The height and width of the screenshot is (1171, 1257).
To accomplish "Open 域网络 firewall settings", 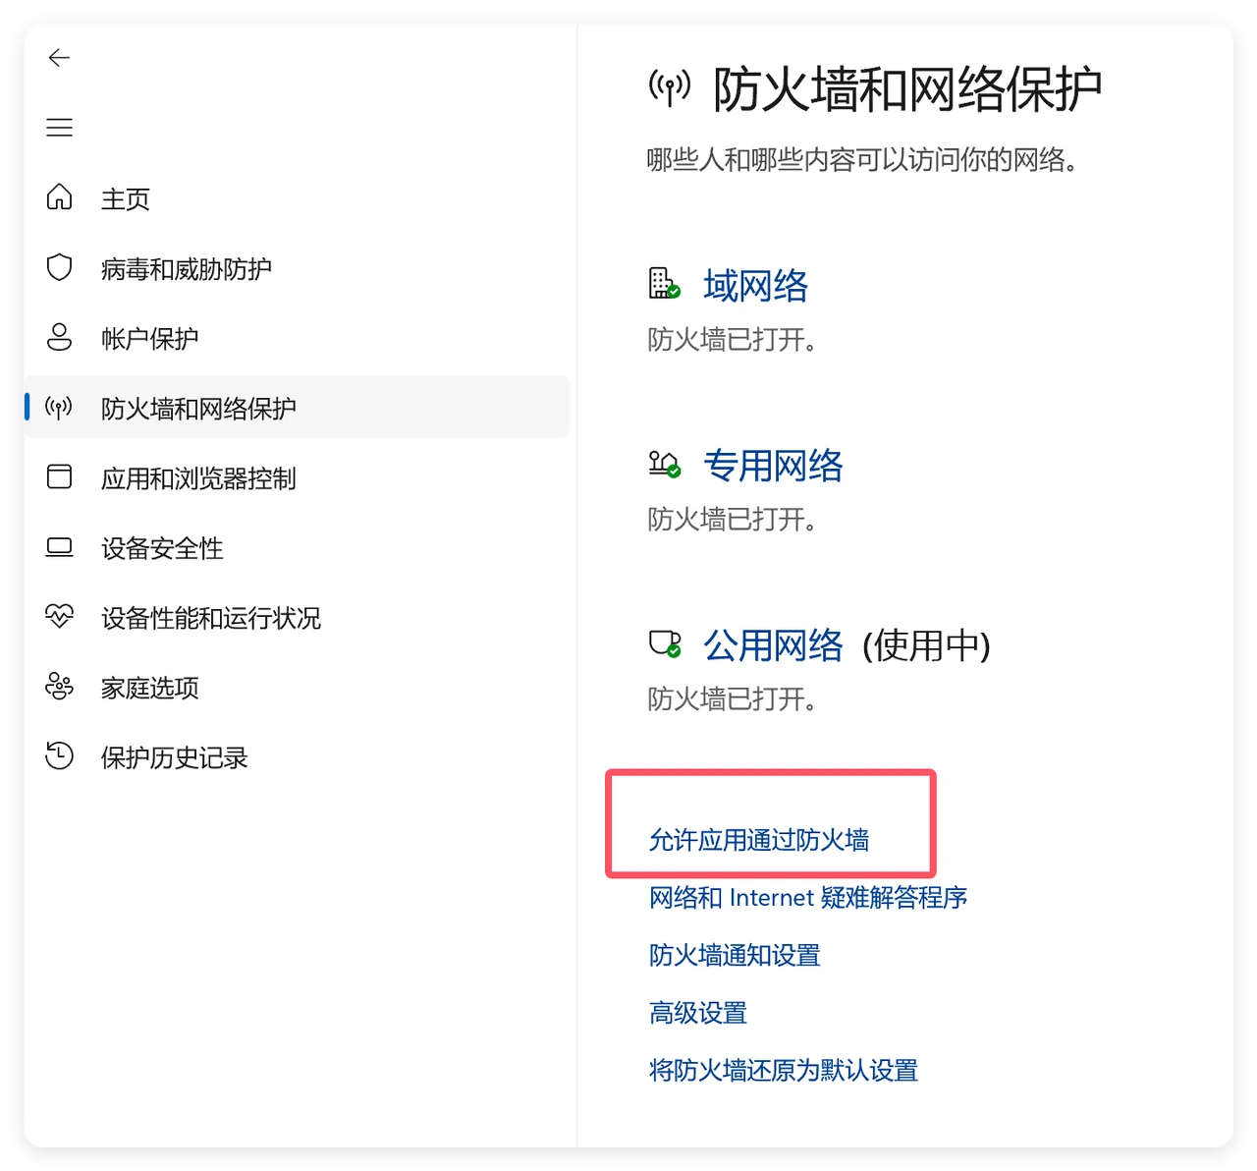I will (x=755, y=286).
